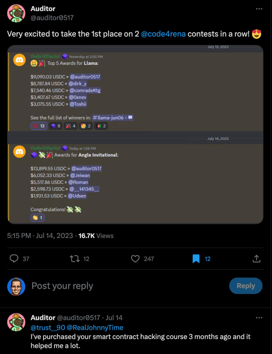Click the Auditor display name at top

[x=43, y=9]
